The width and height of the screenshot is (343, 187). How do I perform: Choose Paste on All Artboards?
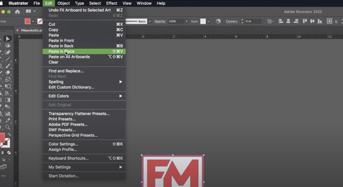pyautogui.click(x=84, y=57)
